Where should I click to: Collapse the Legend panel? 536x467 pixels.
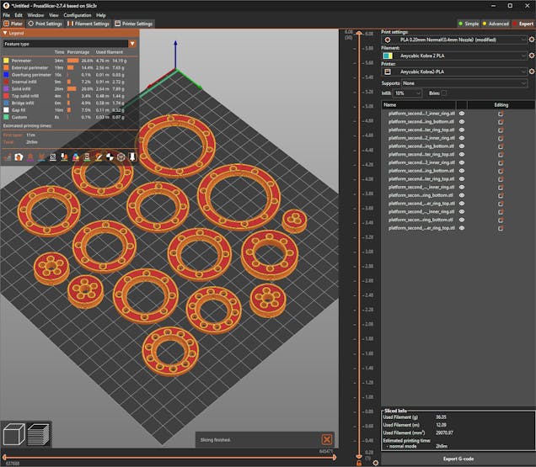tap(4, 34)
